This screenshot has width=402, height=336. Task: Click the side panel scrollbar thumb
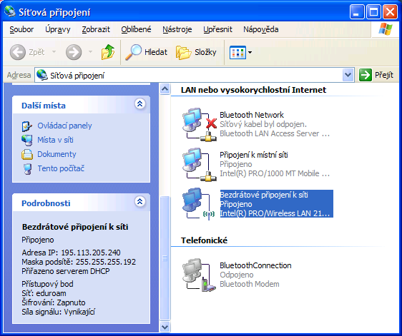pyautogui.click(x=165, y=258)
